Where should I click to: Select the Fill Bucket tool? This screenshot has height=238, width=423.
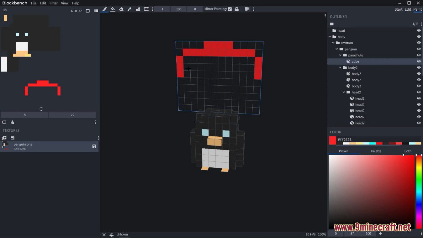tap(113, 9)
